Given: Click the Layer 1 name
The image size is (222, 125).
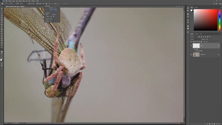Looking at the screenshot, I should [202, 46].
